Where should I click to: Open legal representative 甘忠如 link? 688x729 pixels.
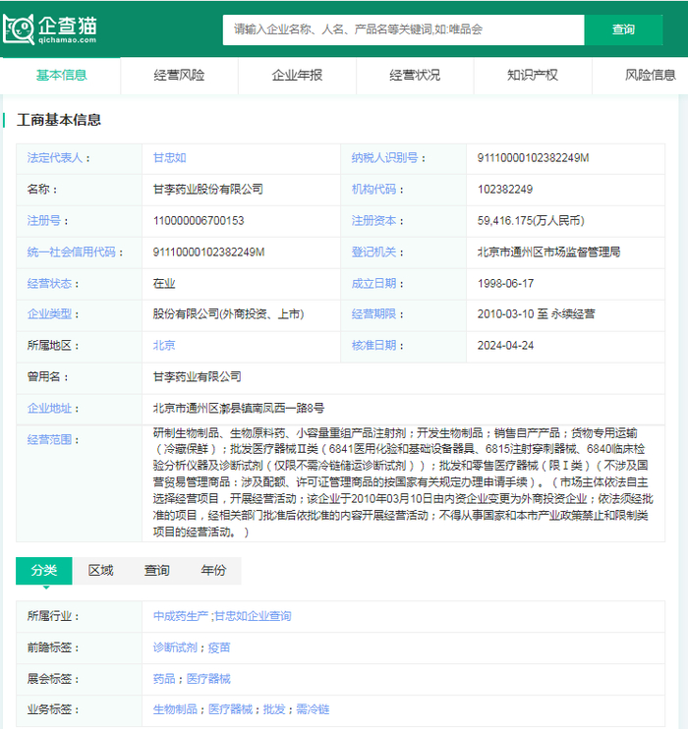pyautogui.click(x=169, y=158)
